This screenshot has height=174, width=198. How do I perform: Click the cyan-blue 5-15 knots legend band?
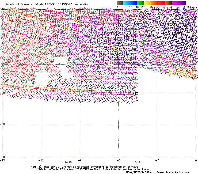coord(130,3)
